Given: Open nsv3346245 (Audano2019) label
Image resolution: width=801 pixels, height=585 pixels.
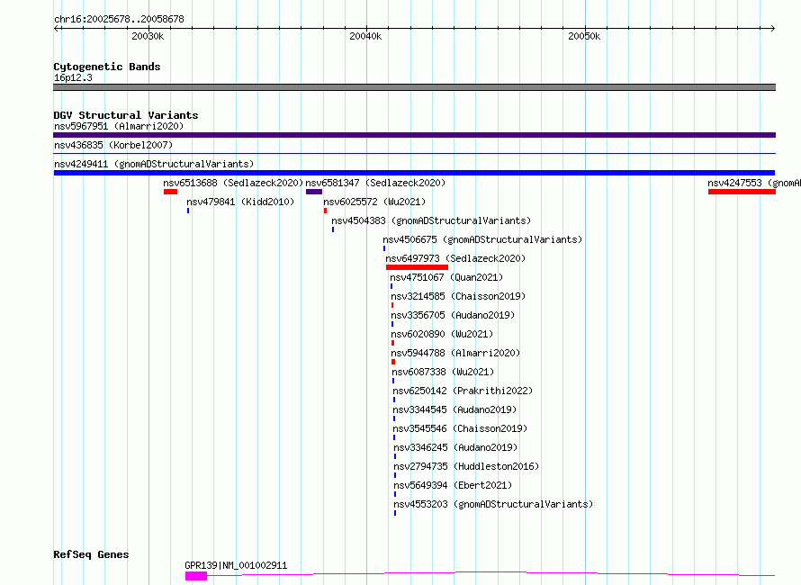Looking at the screenshot, I should coord(455,447).
